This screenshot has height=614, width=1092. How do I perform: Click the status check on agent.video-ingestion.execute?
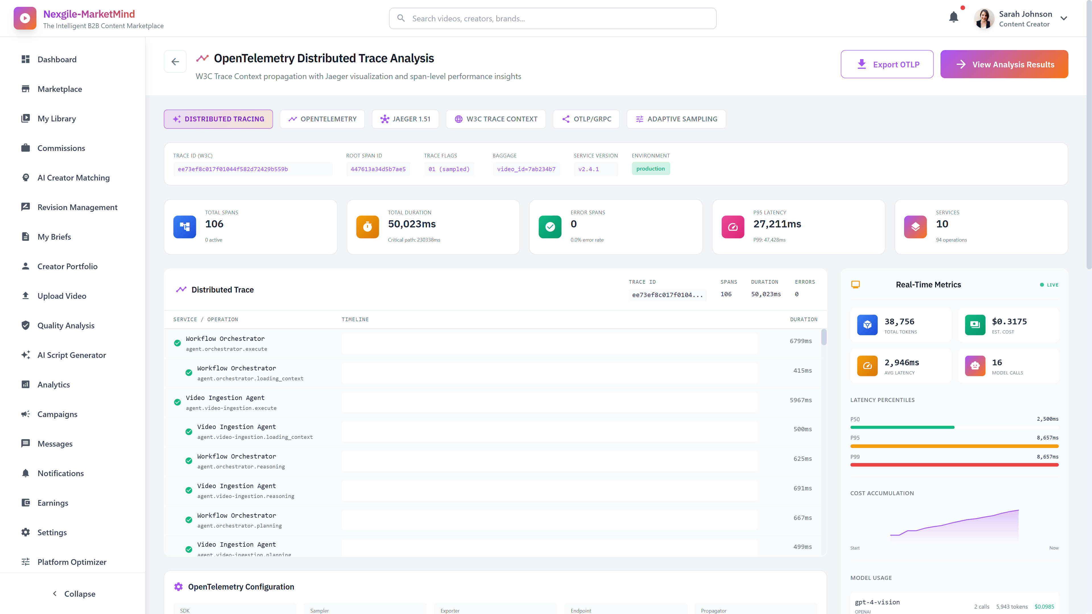pos(177,402)
